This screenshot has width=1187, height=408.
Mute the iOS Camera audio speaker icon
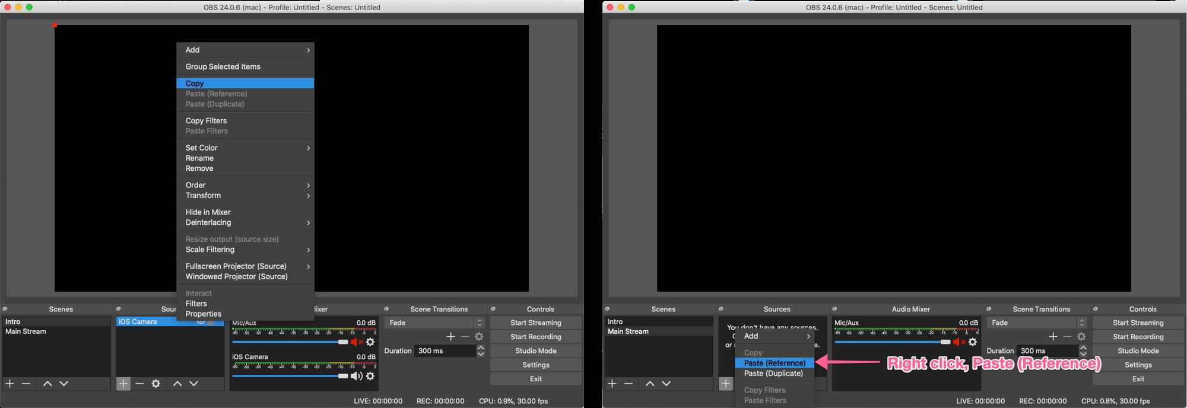(356, 376)
